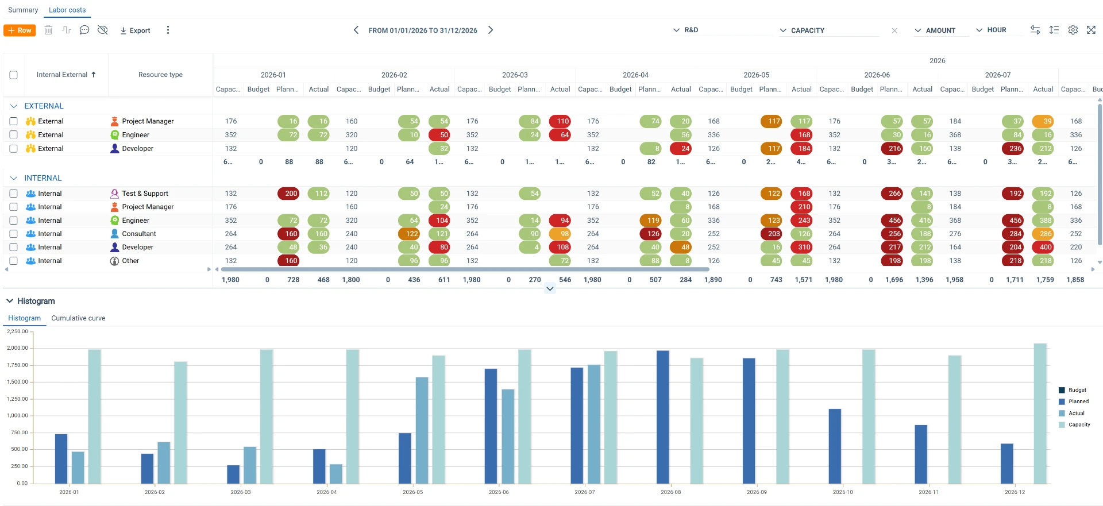Click the Planned legend color swatch
The width and height of the screenshot is (1103, 506).
coord(1062,402)
